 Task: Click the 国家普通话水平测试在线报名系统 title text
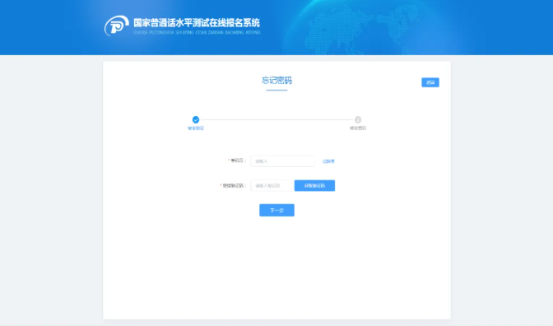click(197, 23)
